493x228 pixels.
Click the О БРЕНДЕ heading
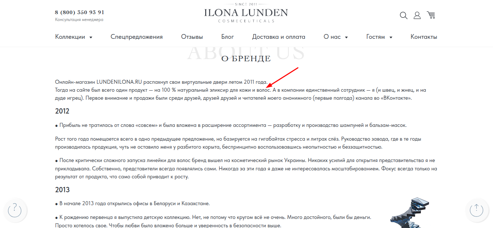coord(246,59)
